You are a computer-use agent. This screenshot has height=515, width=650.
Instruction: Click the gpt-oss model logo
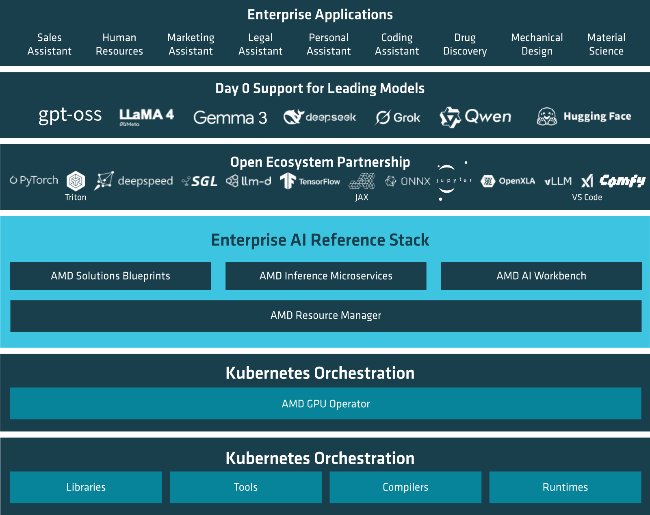(x=70, y=115)
